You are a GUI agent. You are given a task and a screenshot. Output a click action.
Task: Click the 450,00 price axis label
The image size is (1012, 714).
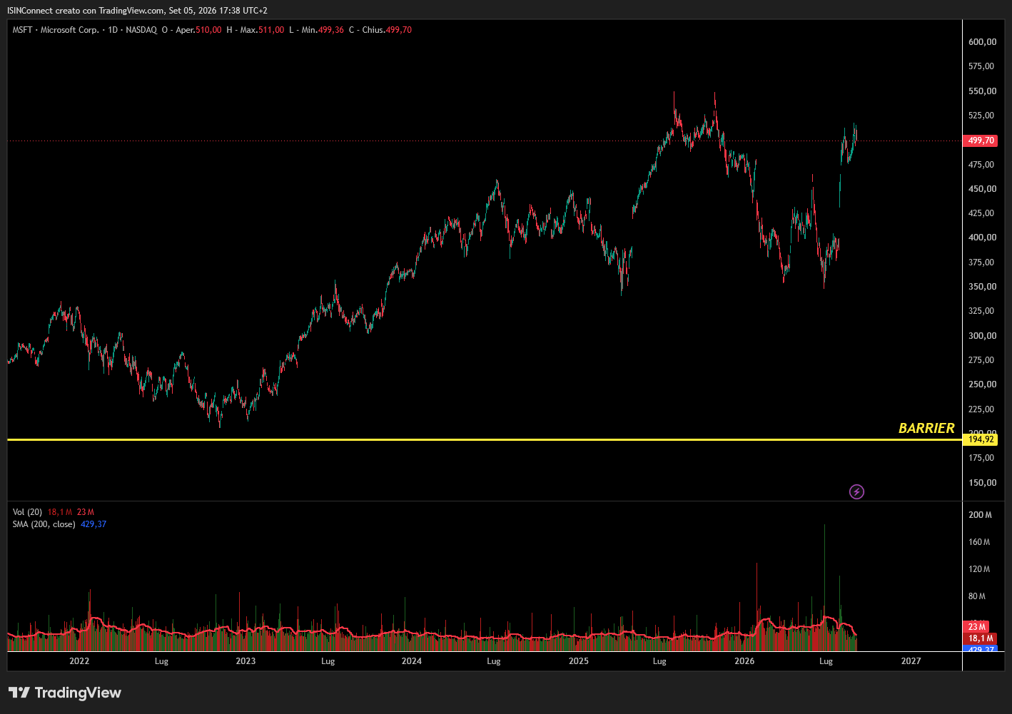[982, 189]
